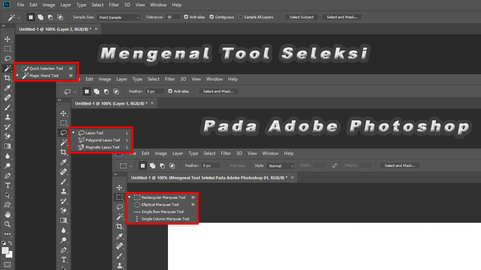The width and height of the screenshot is (481, 270).
Task: Pick the Path Selection arrow in the Magic Wand window
Action: pos(7,195)
